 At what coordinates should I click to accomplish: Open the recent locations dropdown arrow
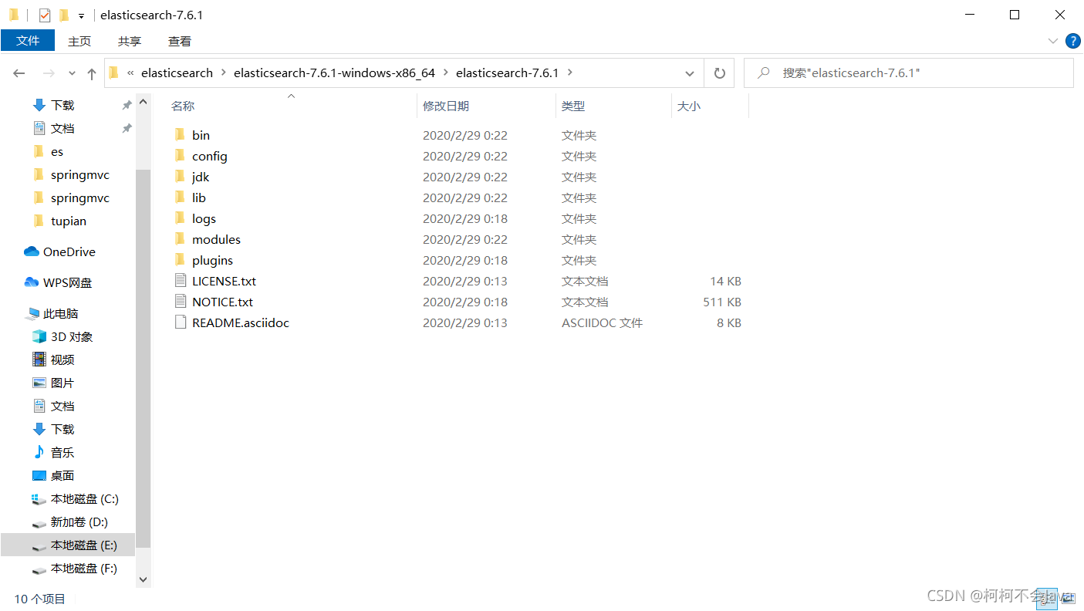click(73, 73)
